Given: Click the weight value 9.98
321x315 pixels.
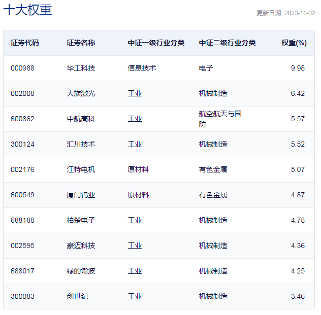Looking at the screenshot, I should 298,68.
